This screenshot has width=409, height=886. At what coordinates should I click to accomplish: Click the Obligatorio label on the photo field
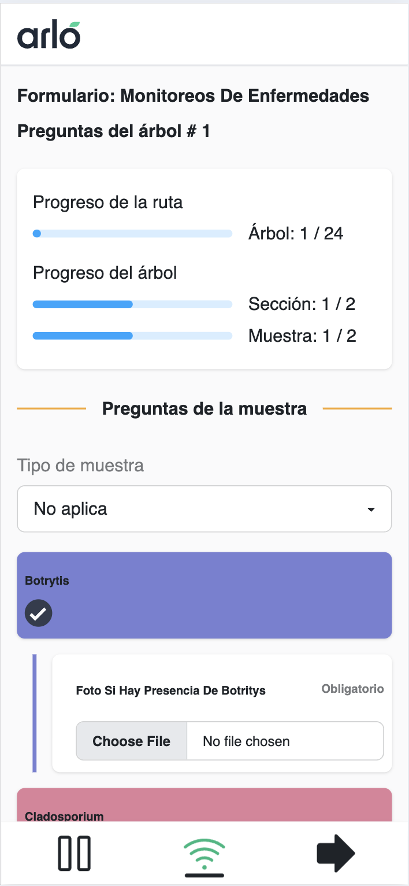pyautogui.click(x=352, y=689)
